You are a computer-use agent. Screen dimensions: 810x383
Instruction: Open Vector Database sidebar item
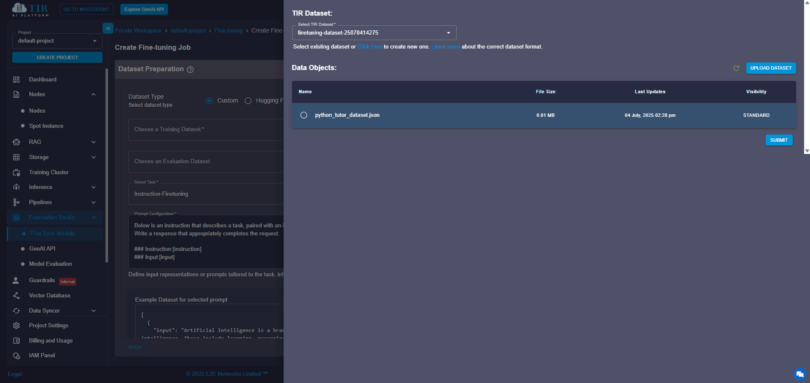point(50,296)
